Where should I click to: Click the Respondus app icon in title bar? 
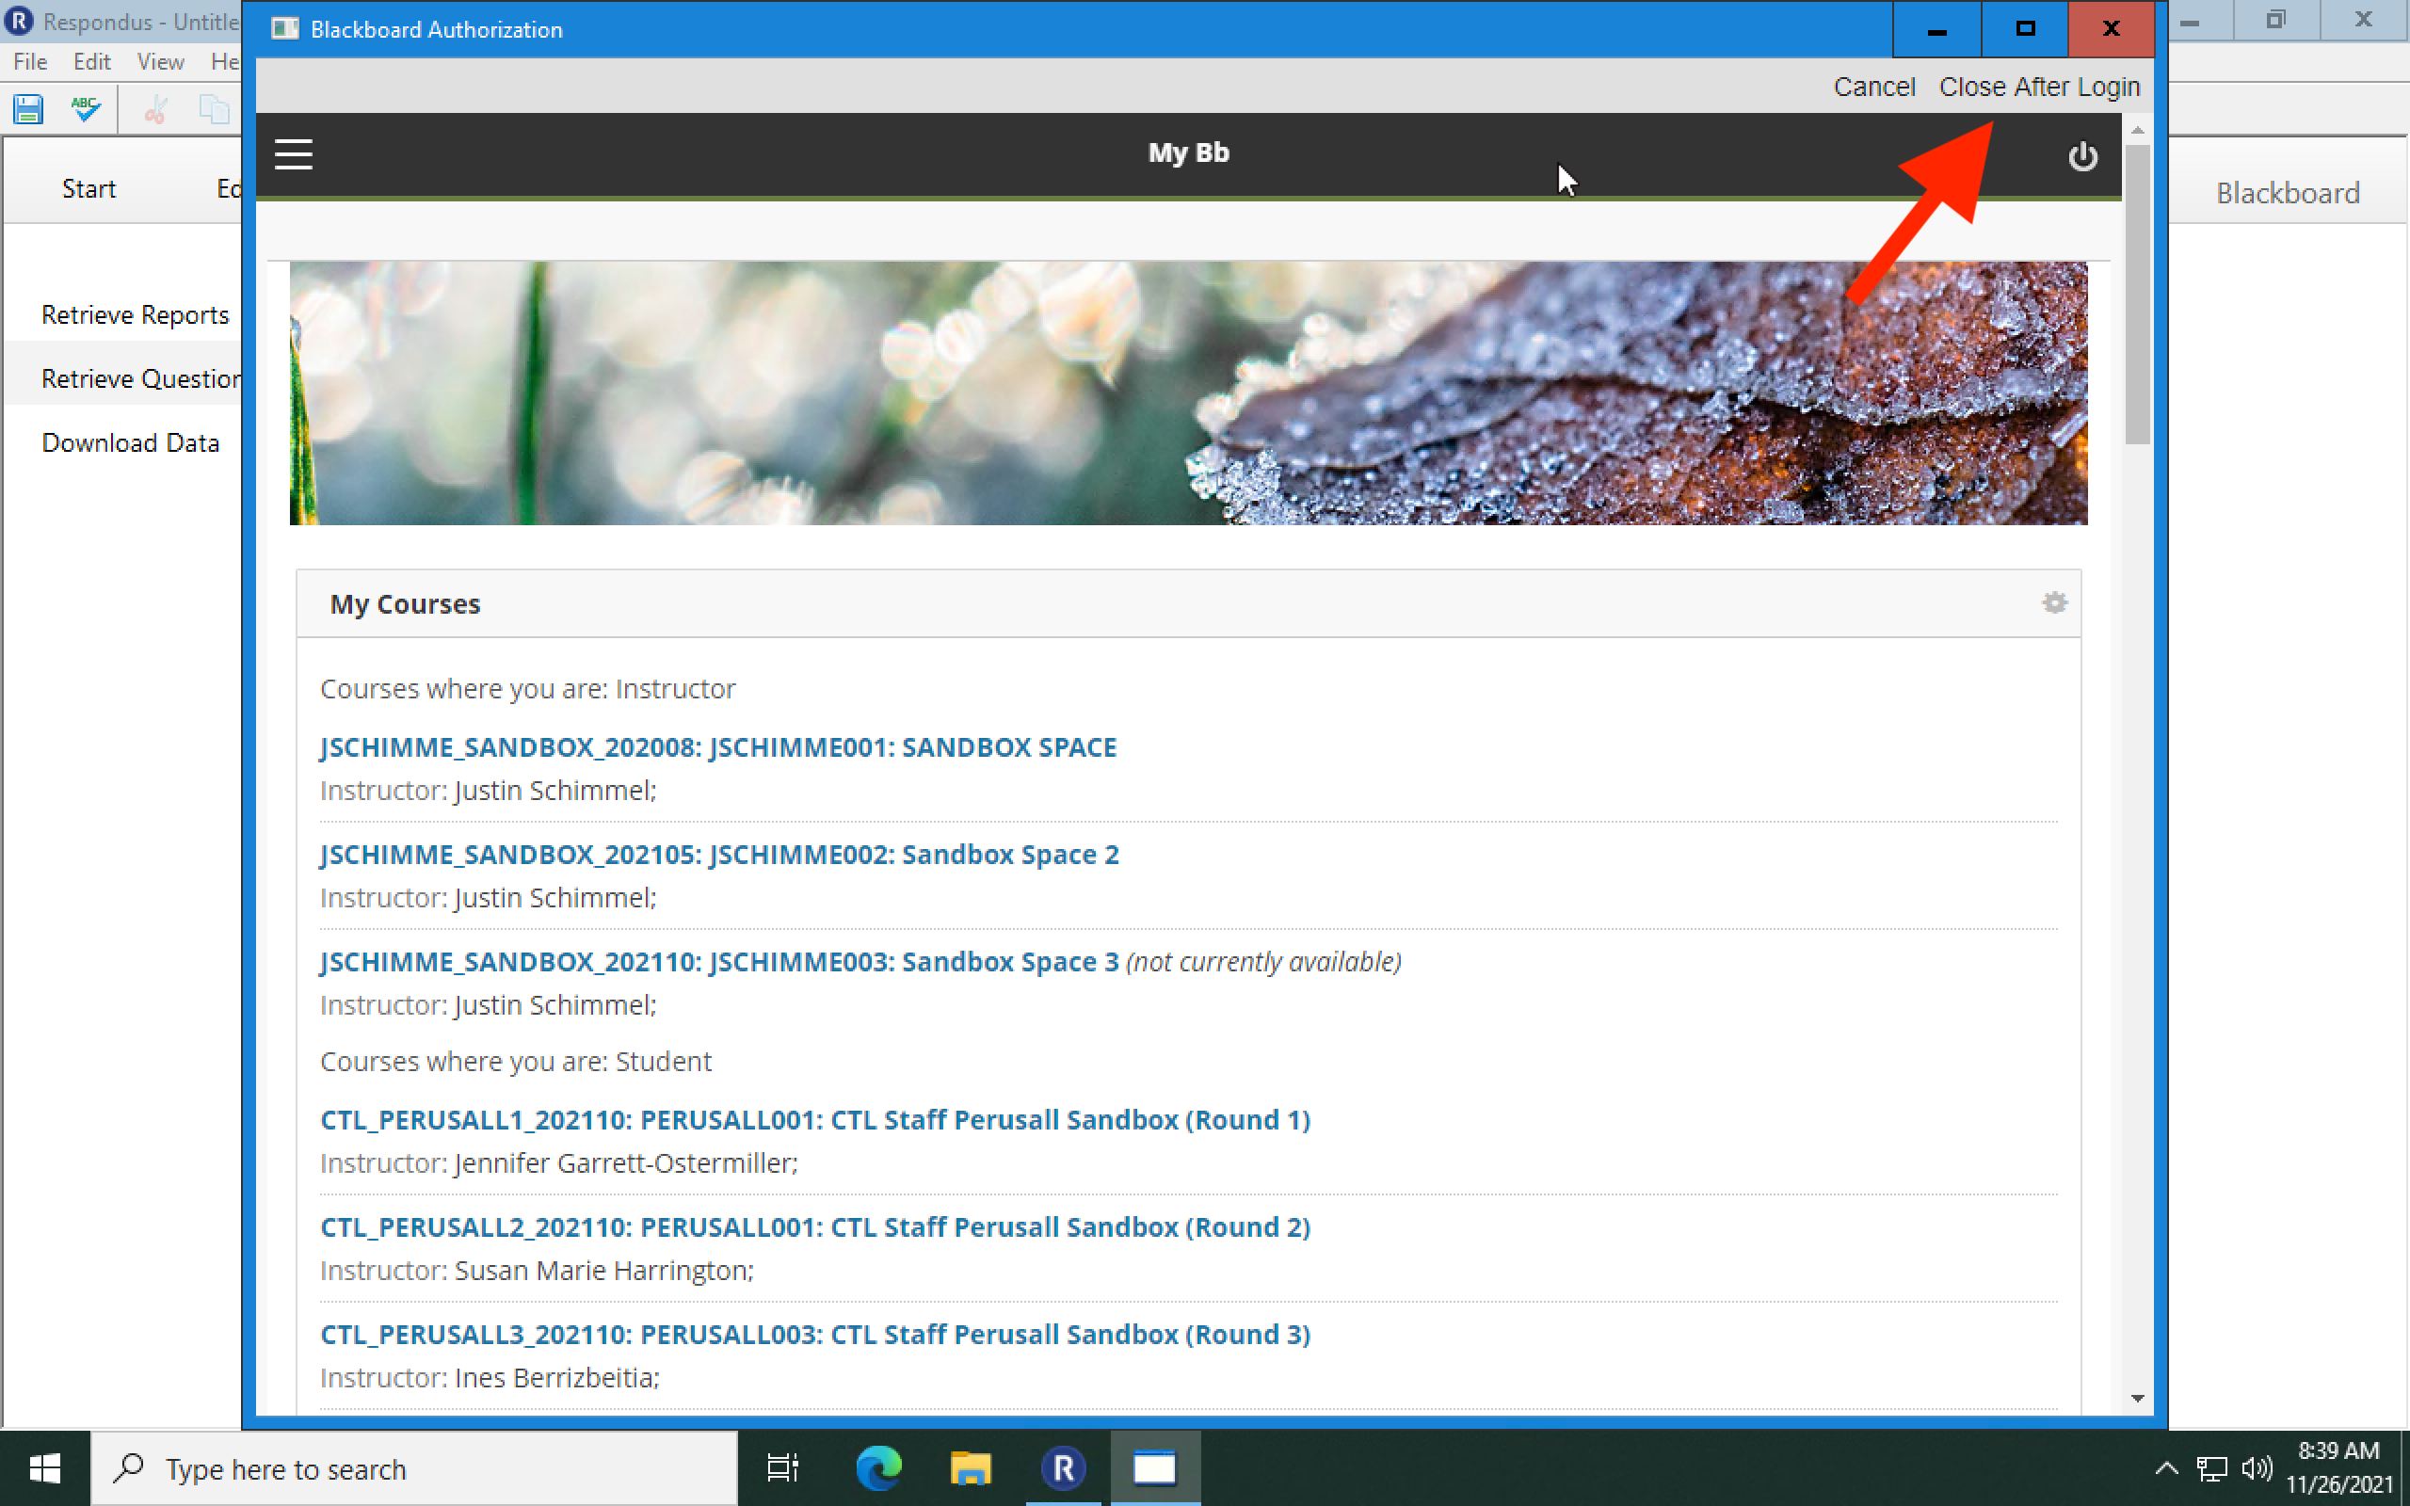(19, 21)
